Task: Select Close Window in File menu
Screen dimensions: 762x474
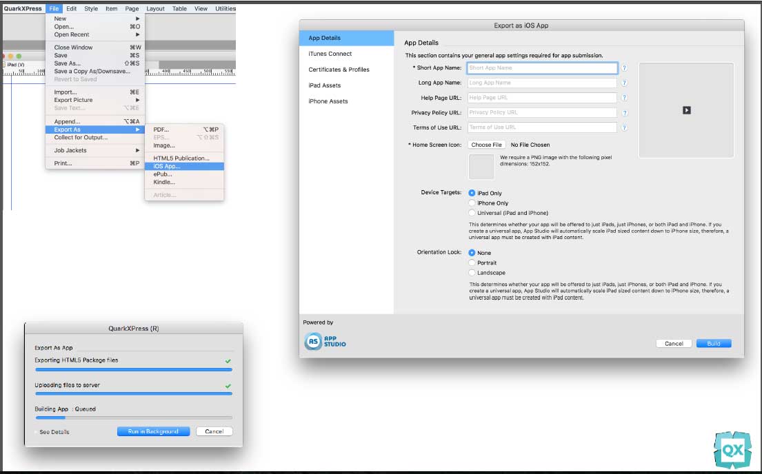Action: pos(95,47)
